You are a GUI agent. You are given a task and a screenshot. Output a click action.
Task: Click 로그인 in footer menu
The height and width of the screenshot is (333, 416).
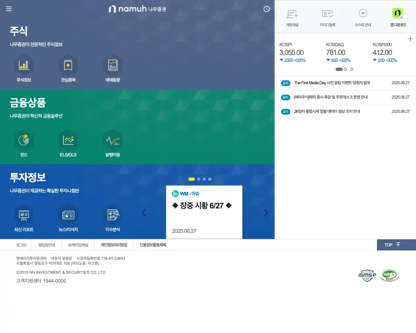pyautogui.click(x=21, y=245)
